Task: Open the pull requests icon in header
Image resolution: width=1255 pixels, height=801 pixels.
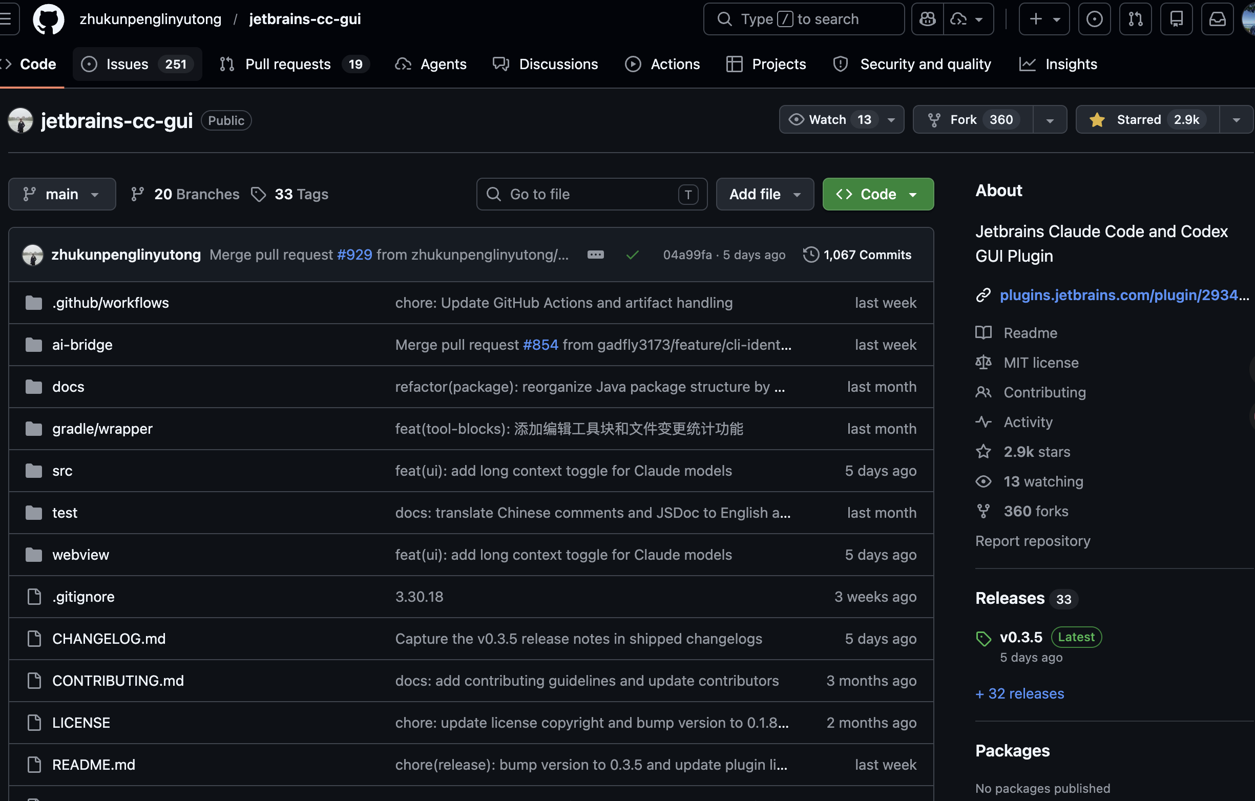Action: (1135, 19)
